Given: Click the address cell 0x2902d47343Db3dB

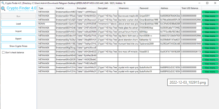Looking at the screenshot, I should (170, 44).
